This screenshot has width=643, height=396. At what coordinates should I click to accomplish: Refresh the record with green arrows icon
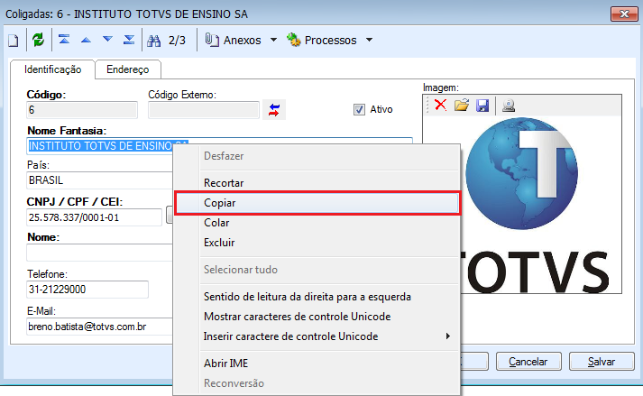pyautogui.click(x=39, y=40)
